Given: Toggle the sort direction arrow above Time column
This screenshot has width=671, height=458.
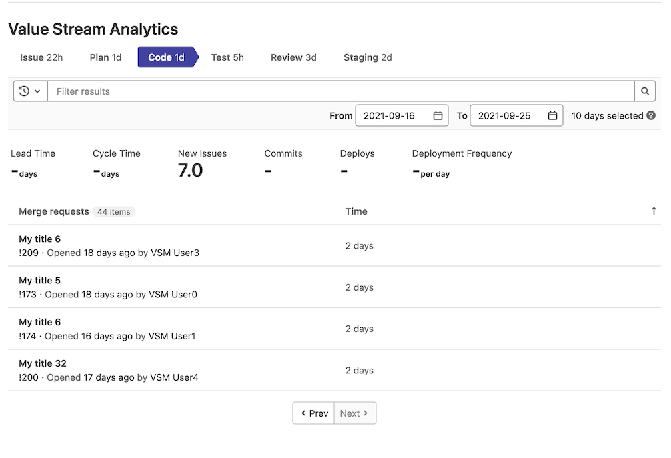Looking at the screenshot, I should (x=654, y=211).
